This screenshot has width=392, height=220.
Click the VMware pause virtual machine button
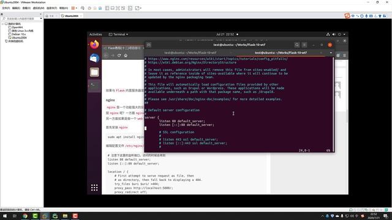73,8
